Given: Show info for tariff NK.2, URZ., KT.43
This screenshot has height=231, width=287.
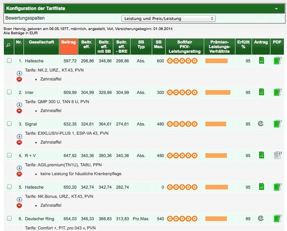Looking at the screenshot, I should point(19,73).
